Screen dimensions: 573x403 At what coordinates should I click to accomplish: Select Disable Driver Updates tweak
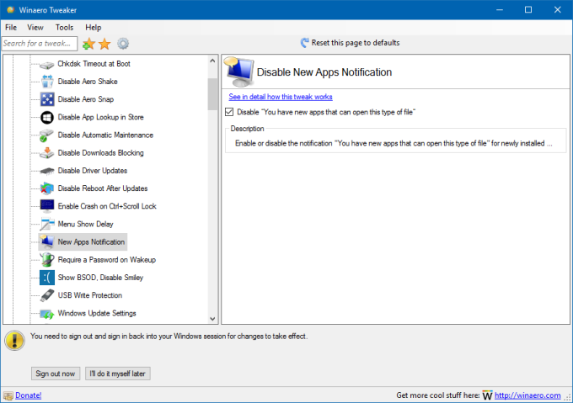93,171
